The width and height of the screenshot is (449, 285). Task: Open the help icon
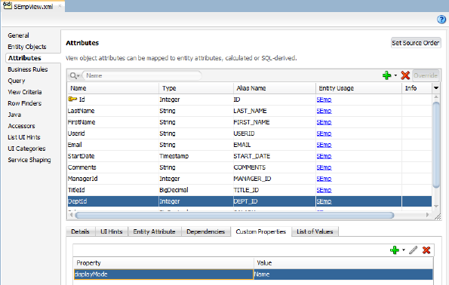tap(441, 20)
